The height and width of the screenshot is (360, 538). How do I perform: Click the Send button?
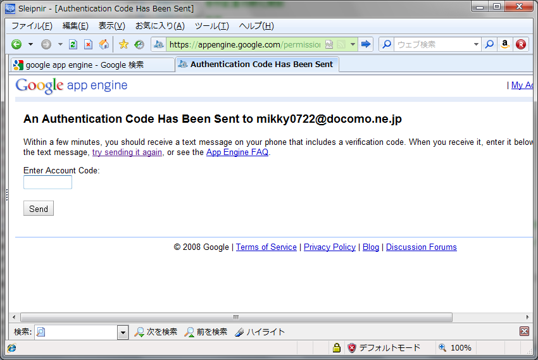pos(39,208)
